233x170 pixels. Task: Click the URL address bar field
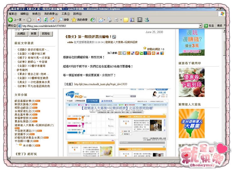[110, 26]
